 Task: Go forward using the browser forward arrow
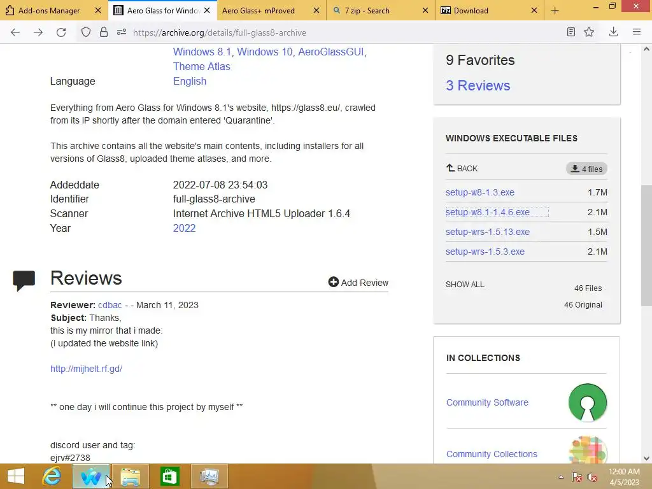(x=38, y=32)
